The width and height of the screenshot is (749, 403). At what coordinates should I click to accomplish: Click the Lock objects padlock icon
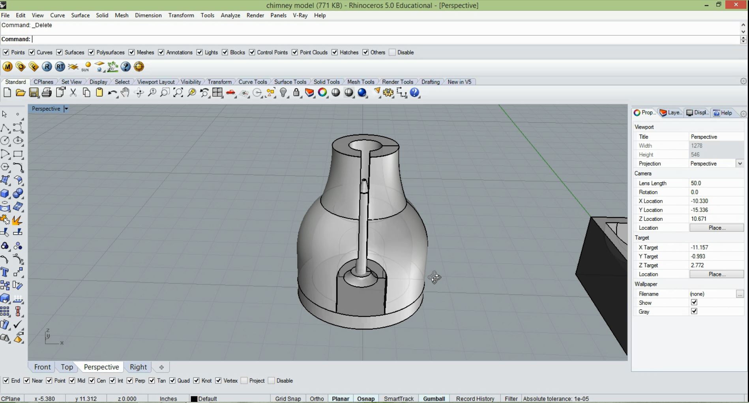pyautogui.click(x=296, y=93)
